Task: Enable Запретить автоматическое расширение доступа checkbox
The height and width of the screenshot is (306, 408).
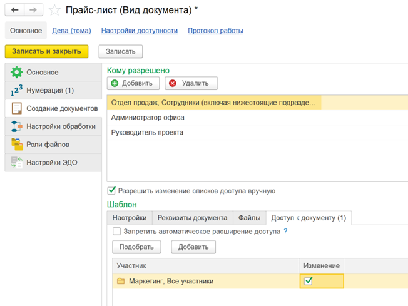Action: coord(116,232)
